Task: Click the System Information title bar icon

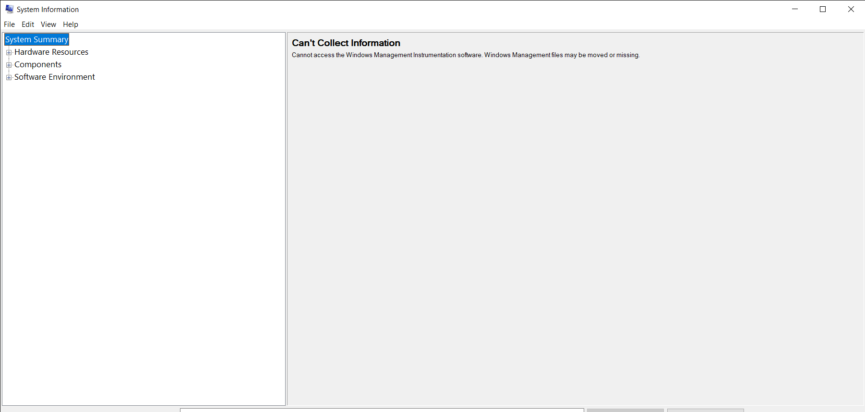Action: point(9,9)
